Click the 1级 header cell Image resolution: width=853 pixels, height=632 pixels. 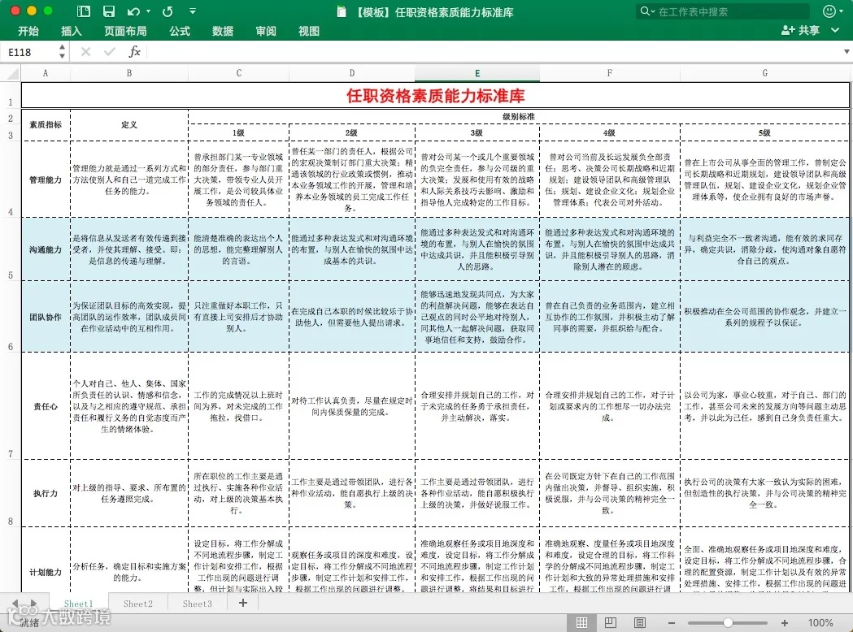(x=239, y=132)
